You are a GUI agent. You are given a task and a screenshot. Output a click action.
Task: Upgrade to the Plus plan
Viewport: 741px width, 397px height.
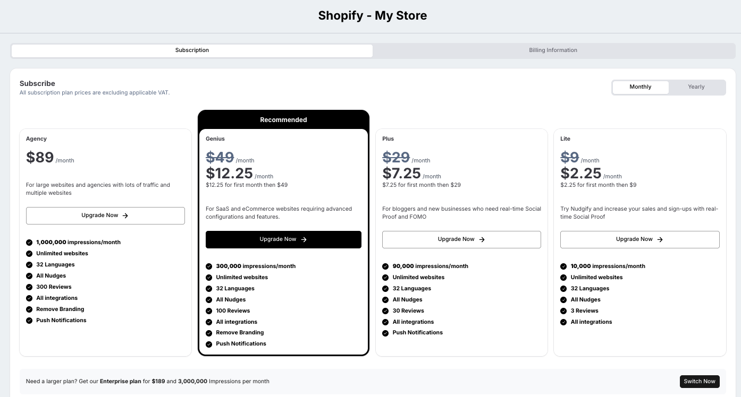(461, 239)
